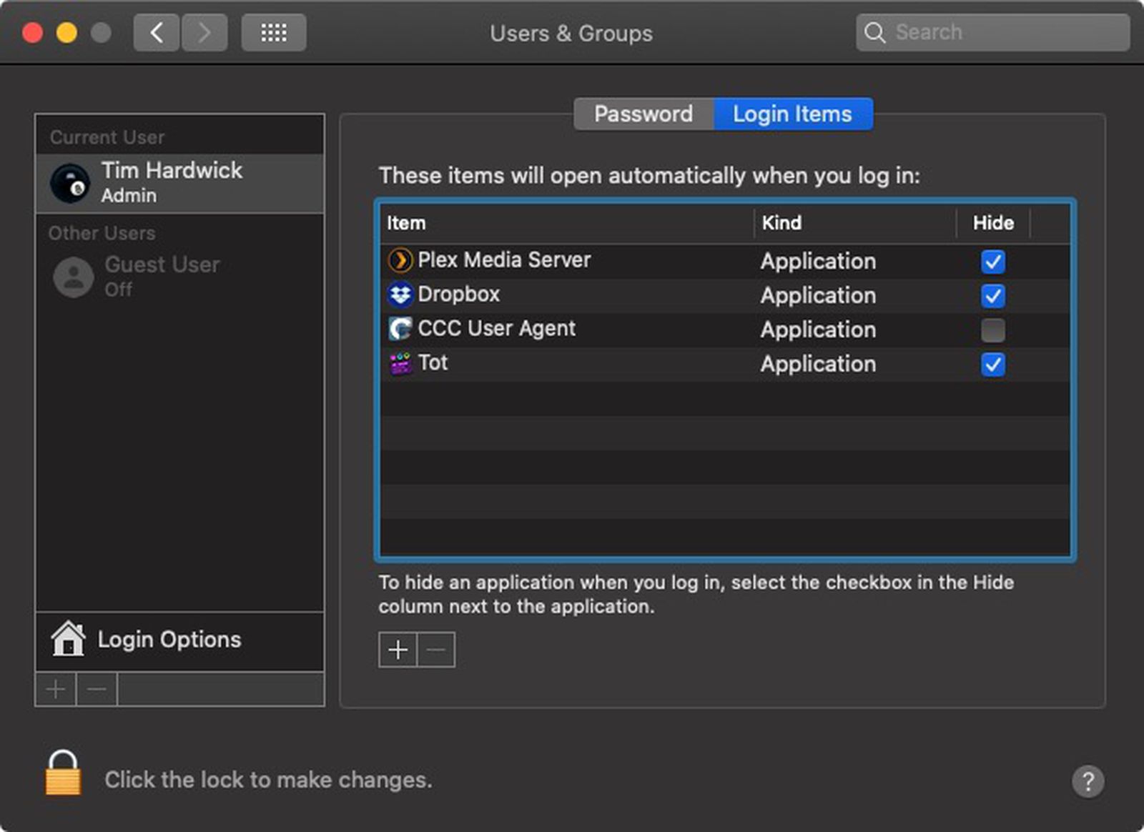Click the help question mark button
Viewport: 1144px width, 832px height.
(x=1089, y=782)
